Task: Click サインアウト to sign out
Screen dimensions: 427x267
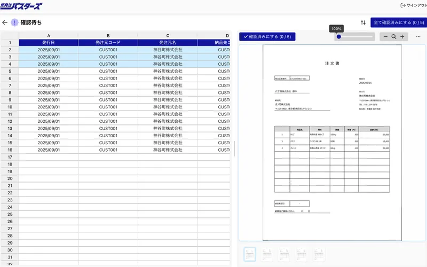Action: coord(414,5)
